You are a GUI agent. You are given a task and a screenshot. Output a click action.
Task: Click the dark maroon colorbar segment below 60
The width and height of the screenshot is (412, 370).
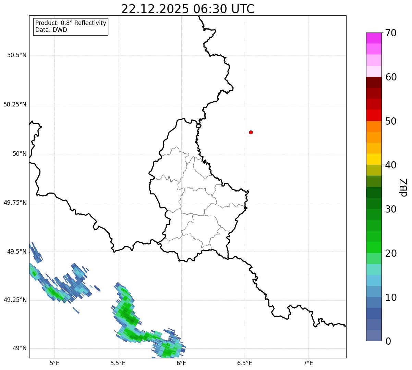point(374,82)
